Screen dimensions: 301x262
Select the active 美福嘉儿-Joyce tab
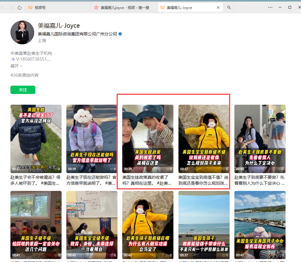pos(190,7)
